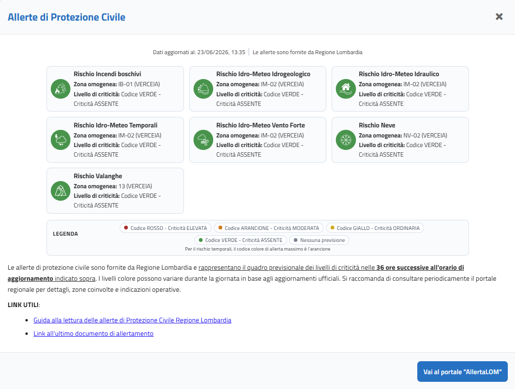This screenshot has height=389, width=515.
Task: Open the AllertaLOM portal button
Action: pyautogui.click(x=462, y=372)
